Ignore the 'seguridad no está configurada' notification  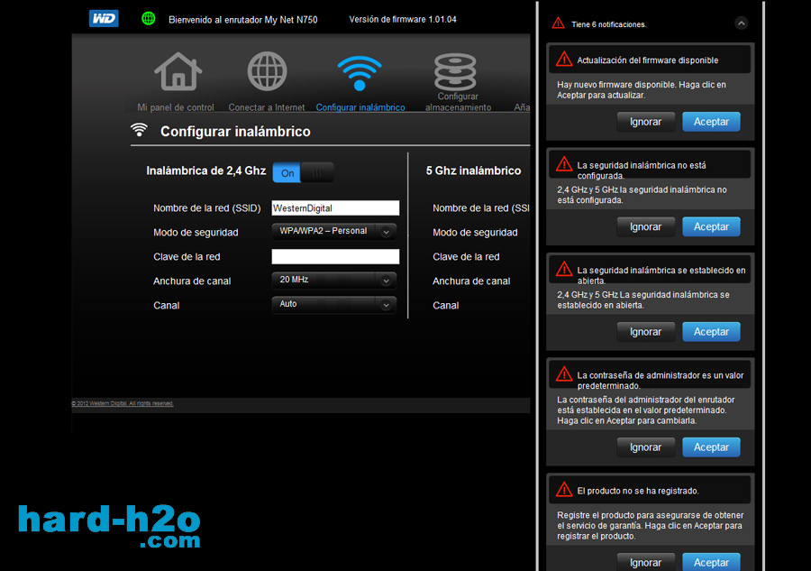pos(645,226)
